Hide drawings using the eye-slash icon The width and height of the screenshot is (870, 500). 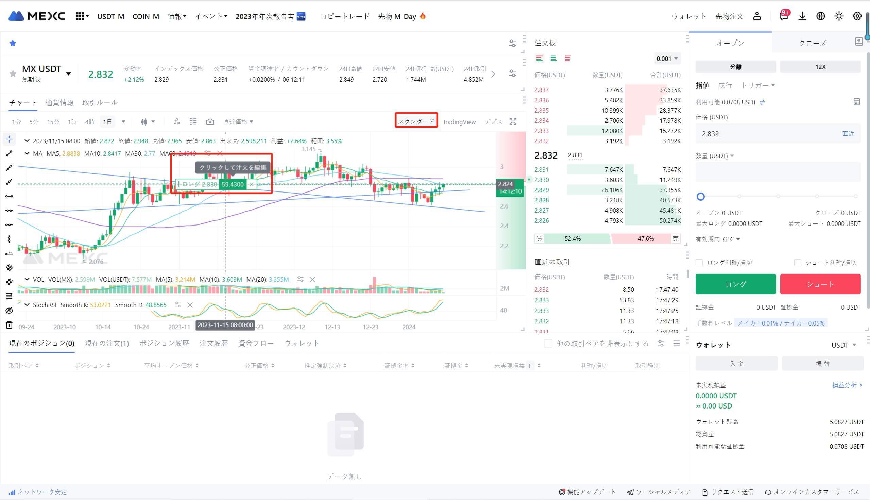pyautogui.click(x=9, y=311)
